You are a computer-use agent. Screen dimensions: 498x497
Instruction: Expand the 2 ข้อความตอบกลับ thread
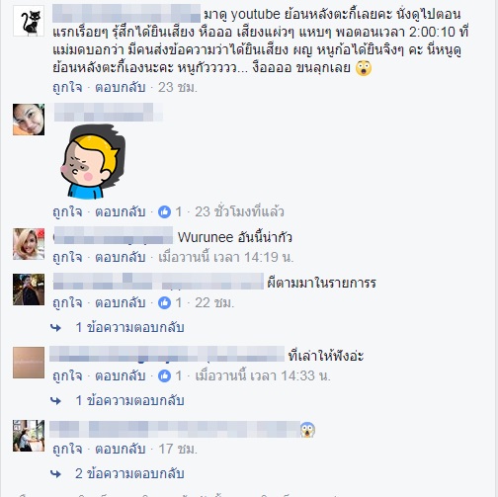click(129, 474)
